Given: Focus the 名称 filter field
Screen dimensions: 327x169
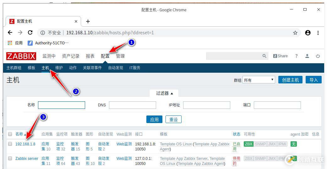Looking at the screenshot, I should [62, 105].
